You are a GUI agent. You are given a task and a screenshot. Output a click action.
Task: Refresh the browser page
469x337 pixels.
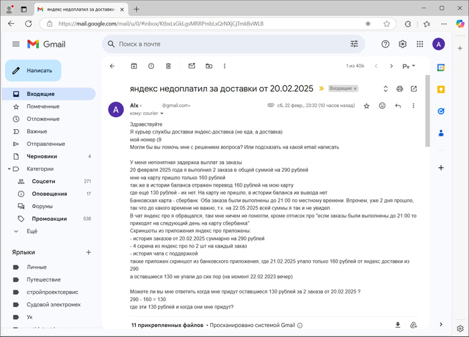[x=28, y=23]
